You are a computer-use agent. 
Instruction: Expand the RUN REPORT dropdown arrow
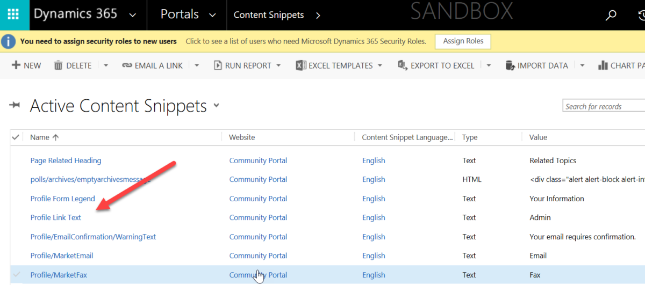coord(278,65)
